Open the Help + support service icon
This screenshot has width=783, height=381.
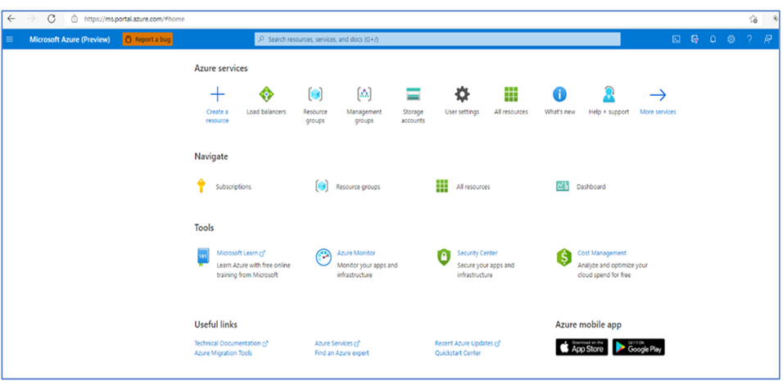(609, 94)
